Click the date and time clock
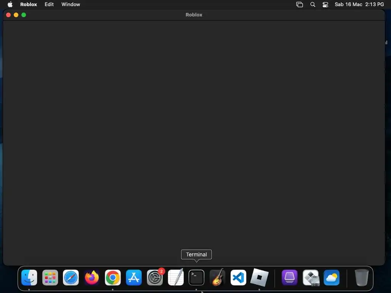The width and height of the screenshot is (391, 293). click(359, 5)
